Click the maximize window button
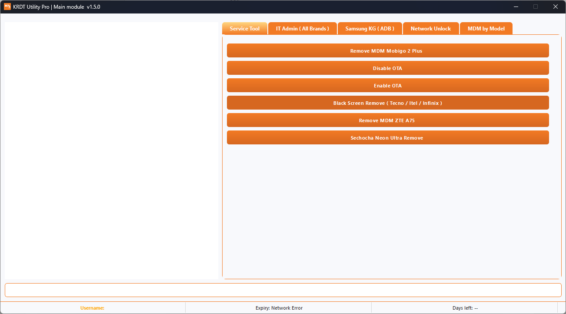 click(x=536, y=7)
